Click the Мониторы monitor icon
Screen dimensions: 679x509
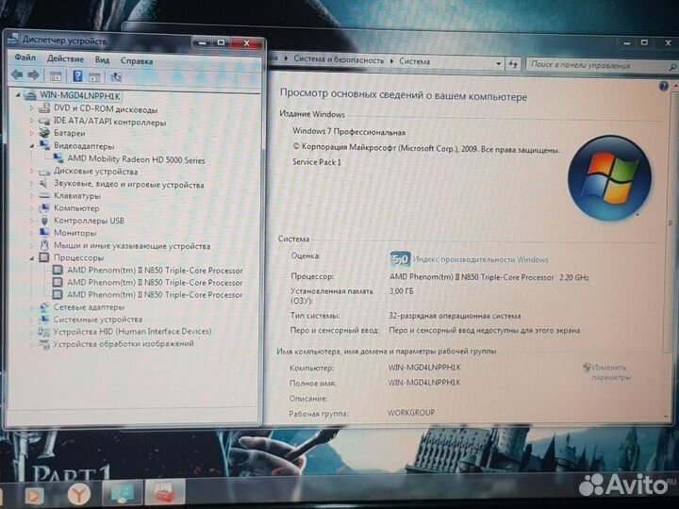tap(44, 233)
